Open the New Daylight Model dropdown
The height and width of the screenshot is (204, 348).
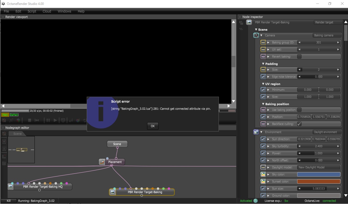tap(319, 167)
